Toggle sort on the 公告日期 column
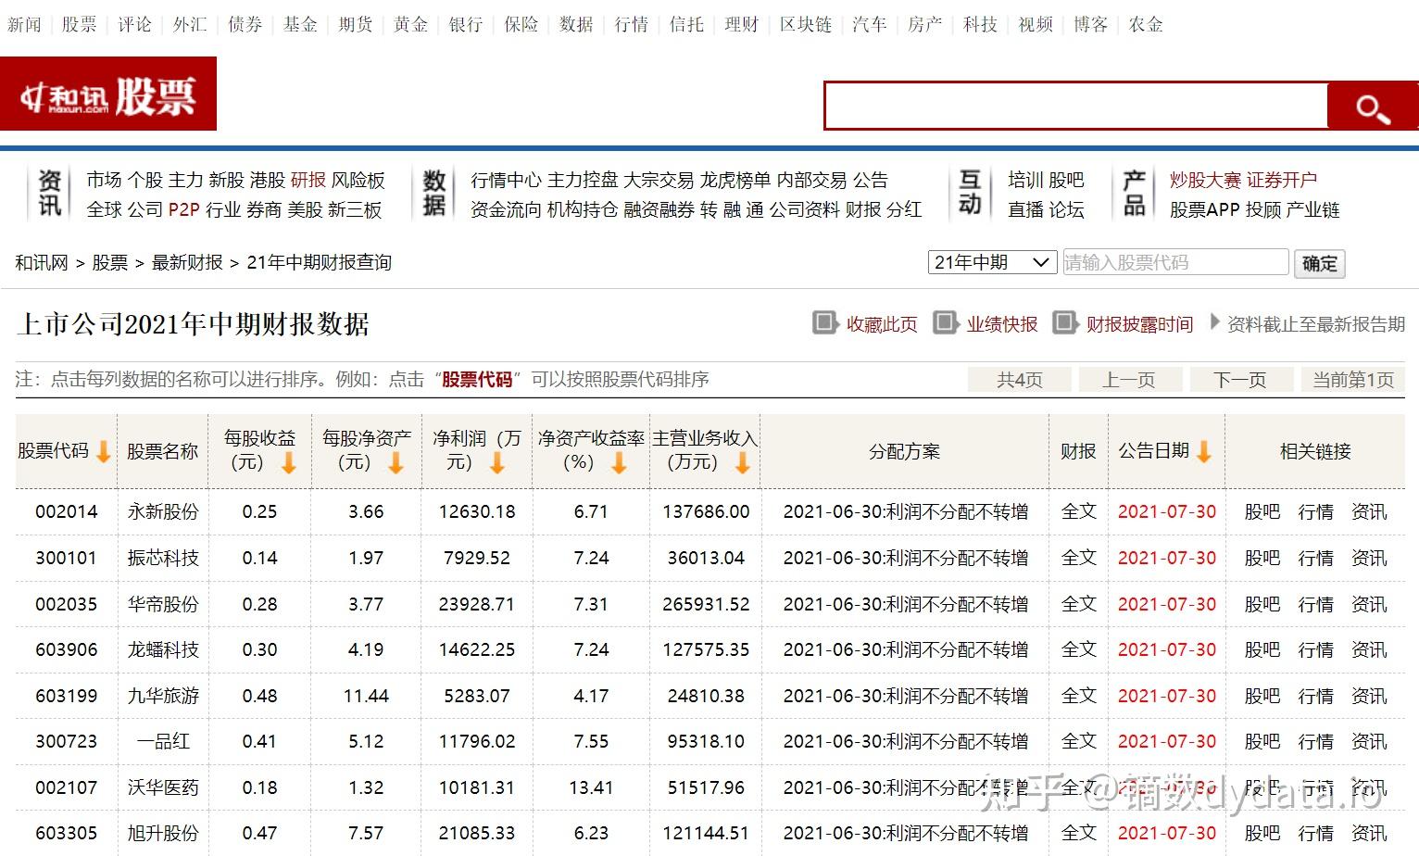1419x856 pixels. (x=1202, y=451)
